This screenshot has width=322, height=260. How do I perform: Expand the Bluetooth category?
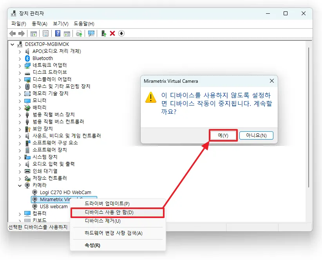tap(20, 59)
